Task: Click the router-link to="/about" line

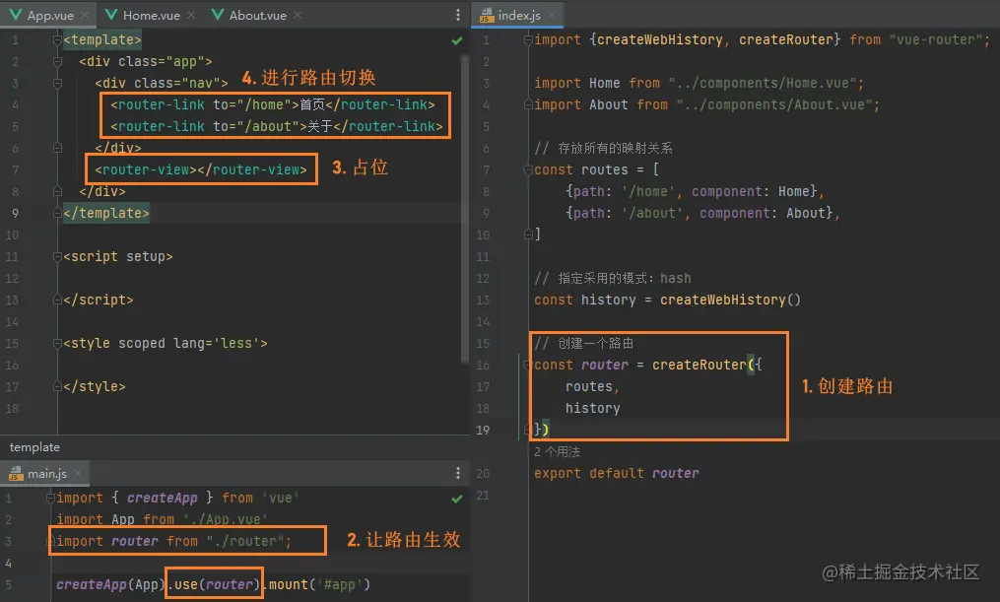Action: tap(276, 126)
